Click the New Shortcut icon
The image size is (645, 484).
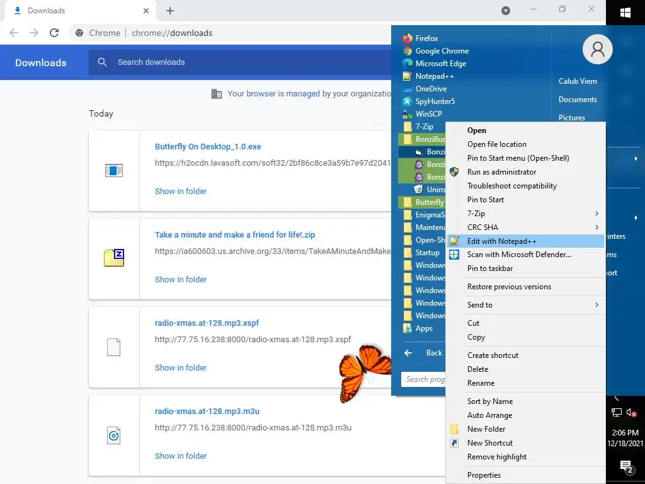454,443
